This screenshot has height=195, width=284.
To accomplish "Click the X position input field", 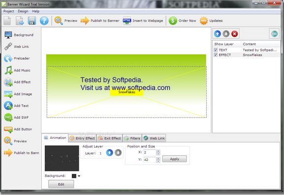I will [x=150, y=153].
